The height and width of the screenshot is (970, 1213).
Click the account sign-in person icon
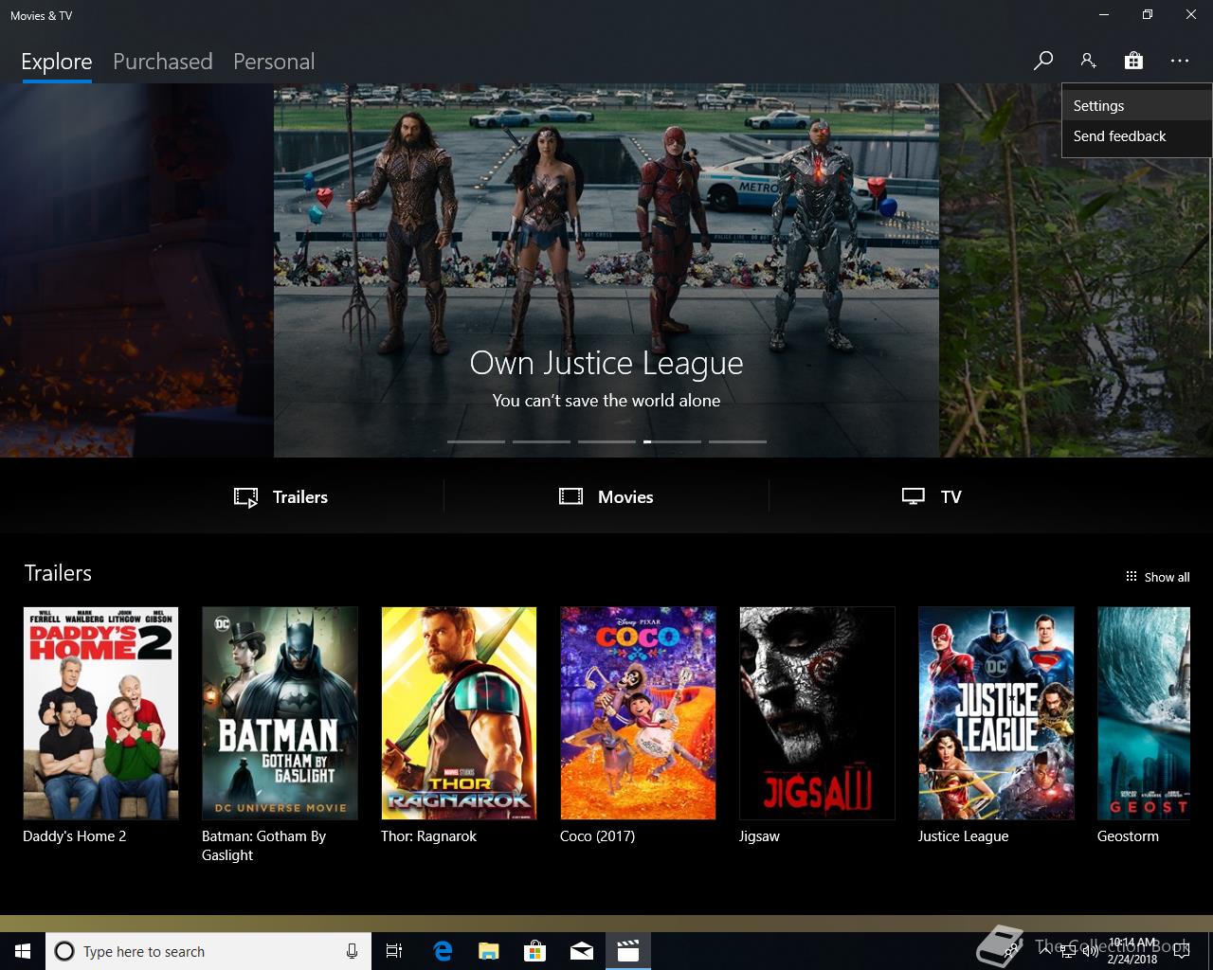1088,61
